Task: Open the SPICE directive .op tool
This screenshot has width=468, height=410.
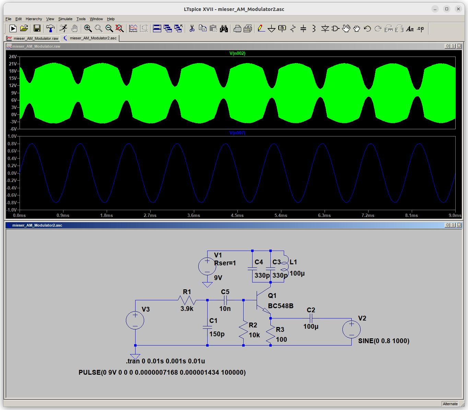Action: pyautogui.click(x=421, y=29)
